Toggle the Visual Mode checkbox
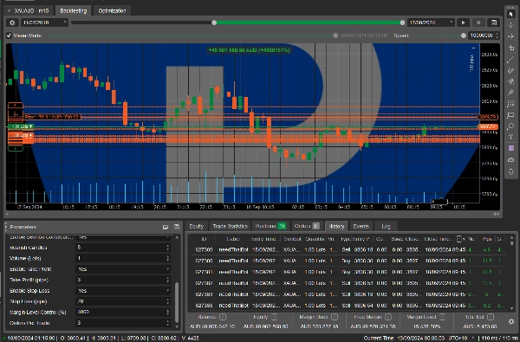The image size is (520, 342). [9, 35]
